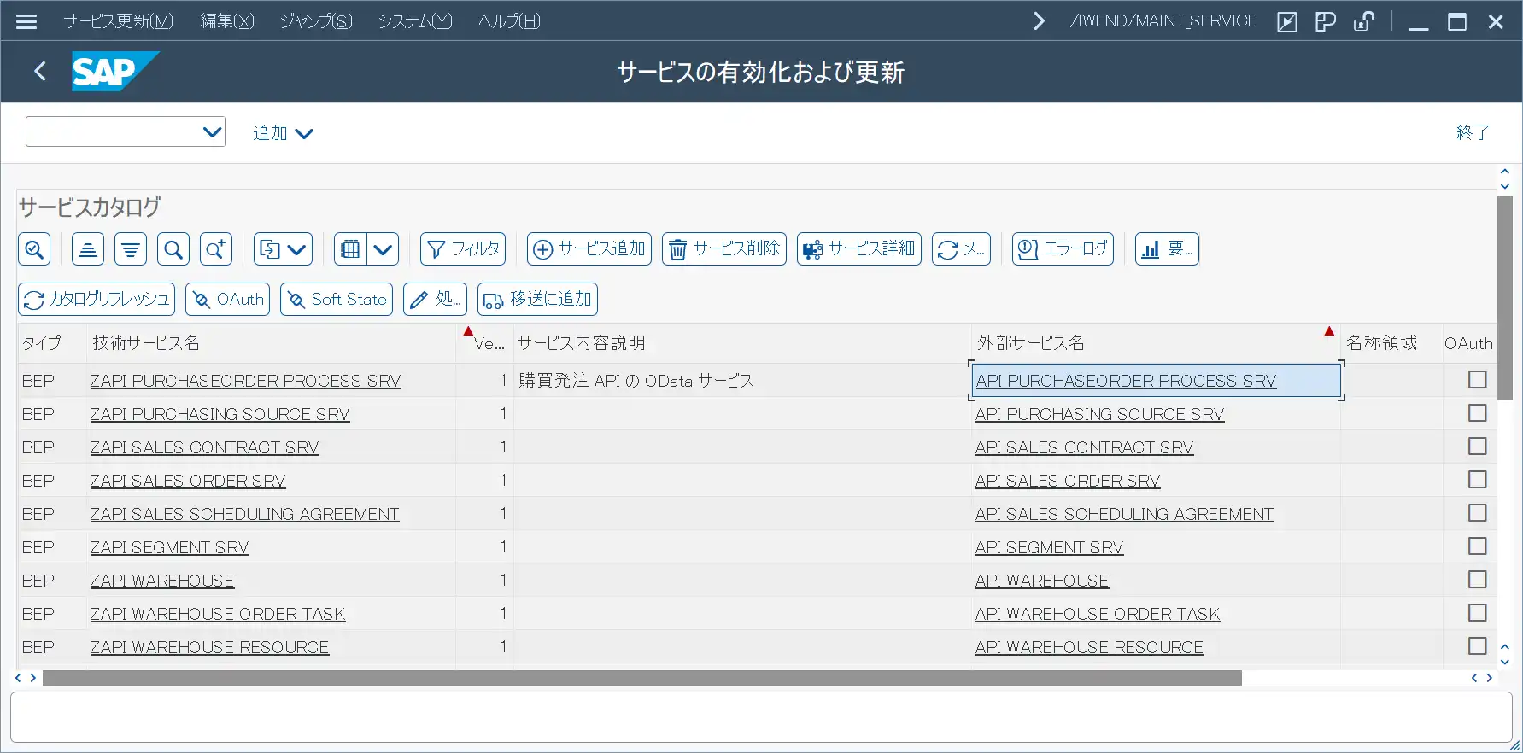The height and width of the screenshot is (753, 1523).
Task: Expand the 追加 dropdown menu
Action: [x=283, y=133]
